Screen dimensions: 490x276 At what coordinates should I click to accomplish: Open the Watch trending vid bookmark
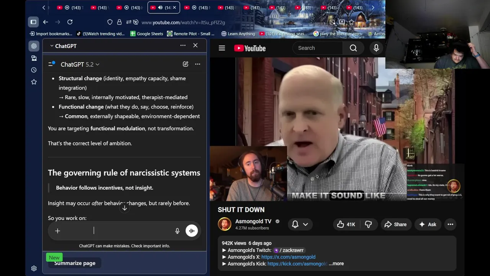(x=100, y=34)
